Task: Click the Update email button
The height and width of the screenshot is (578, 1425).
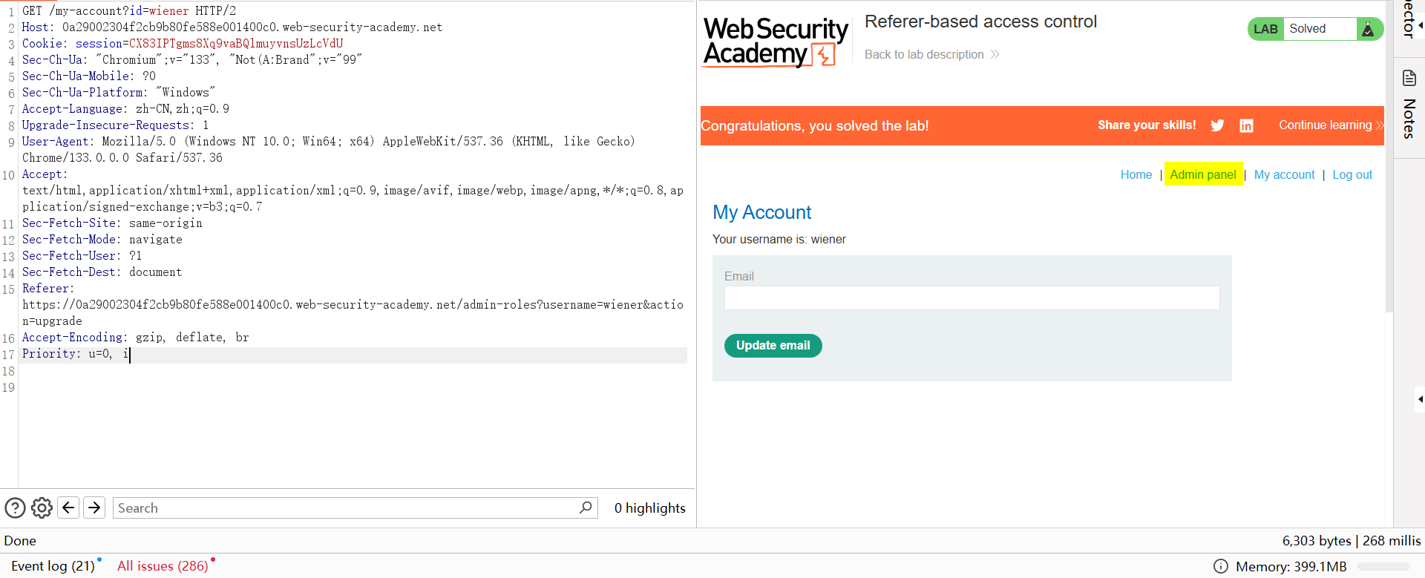Action: pos(773,346)
